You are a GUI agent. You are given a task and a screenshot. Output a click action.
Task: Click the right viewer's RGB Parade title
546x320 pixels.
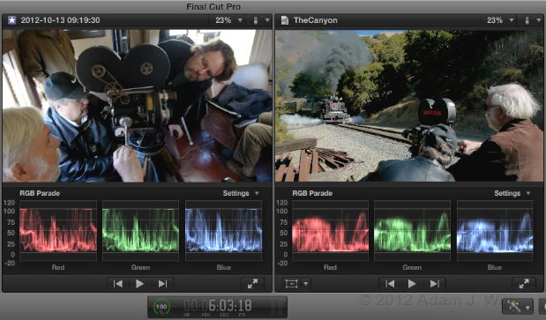(x=312, y=193)
